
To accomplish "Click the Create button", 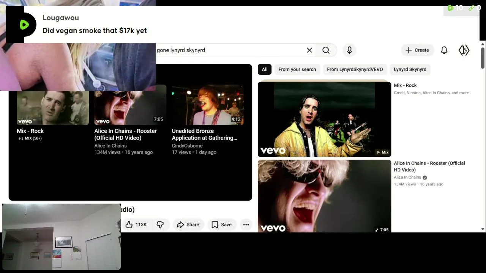I will pos(417,50).
